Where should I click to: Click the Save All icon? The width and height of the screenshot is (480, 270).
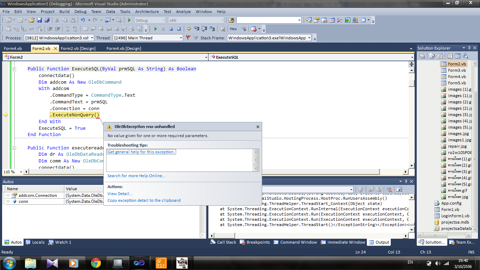[47, 20]
